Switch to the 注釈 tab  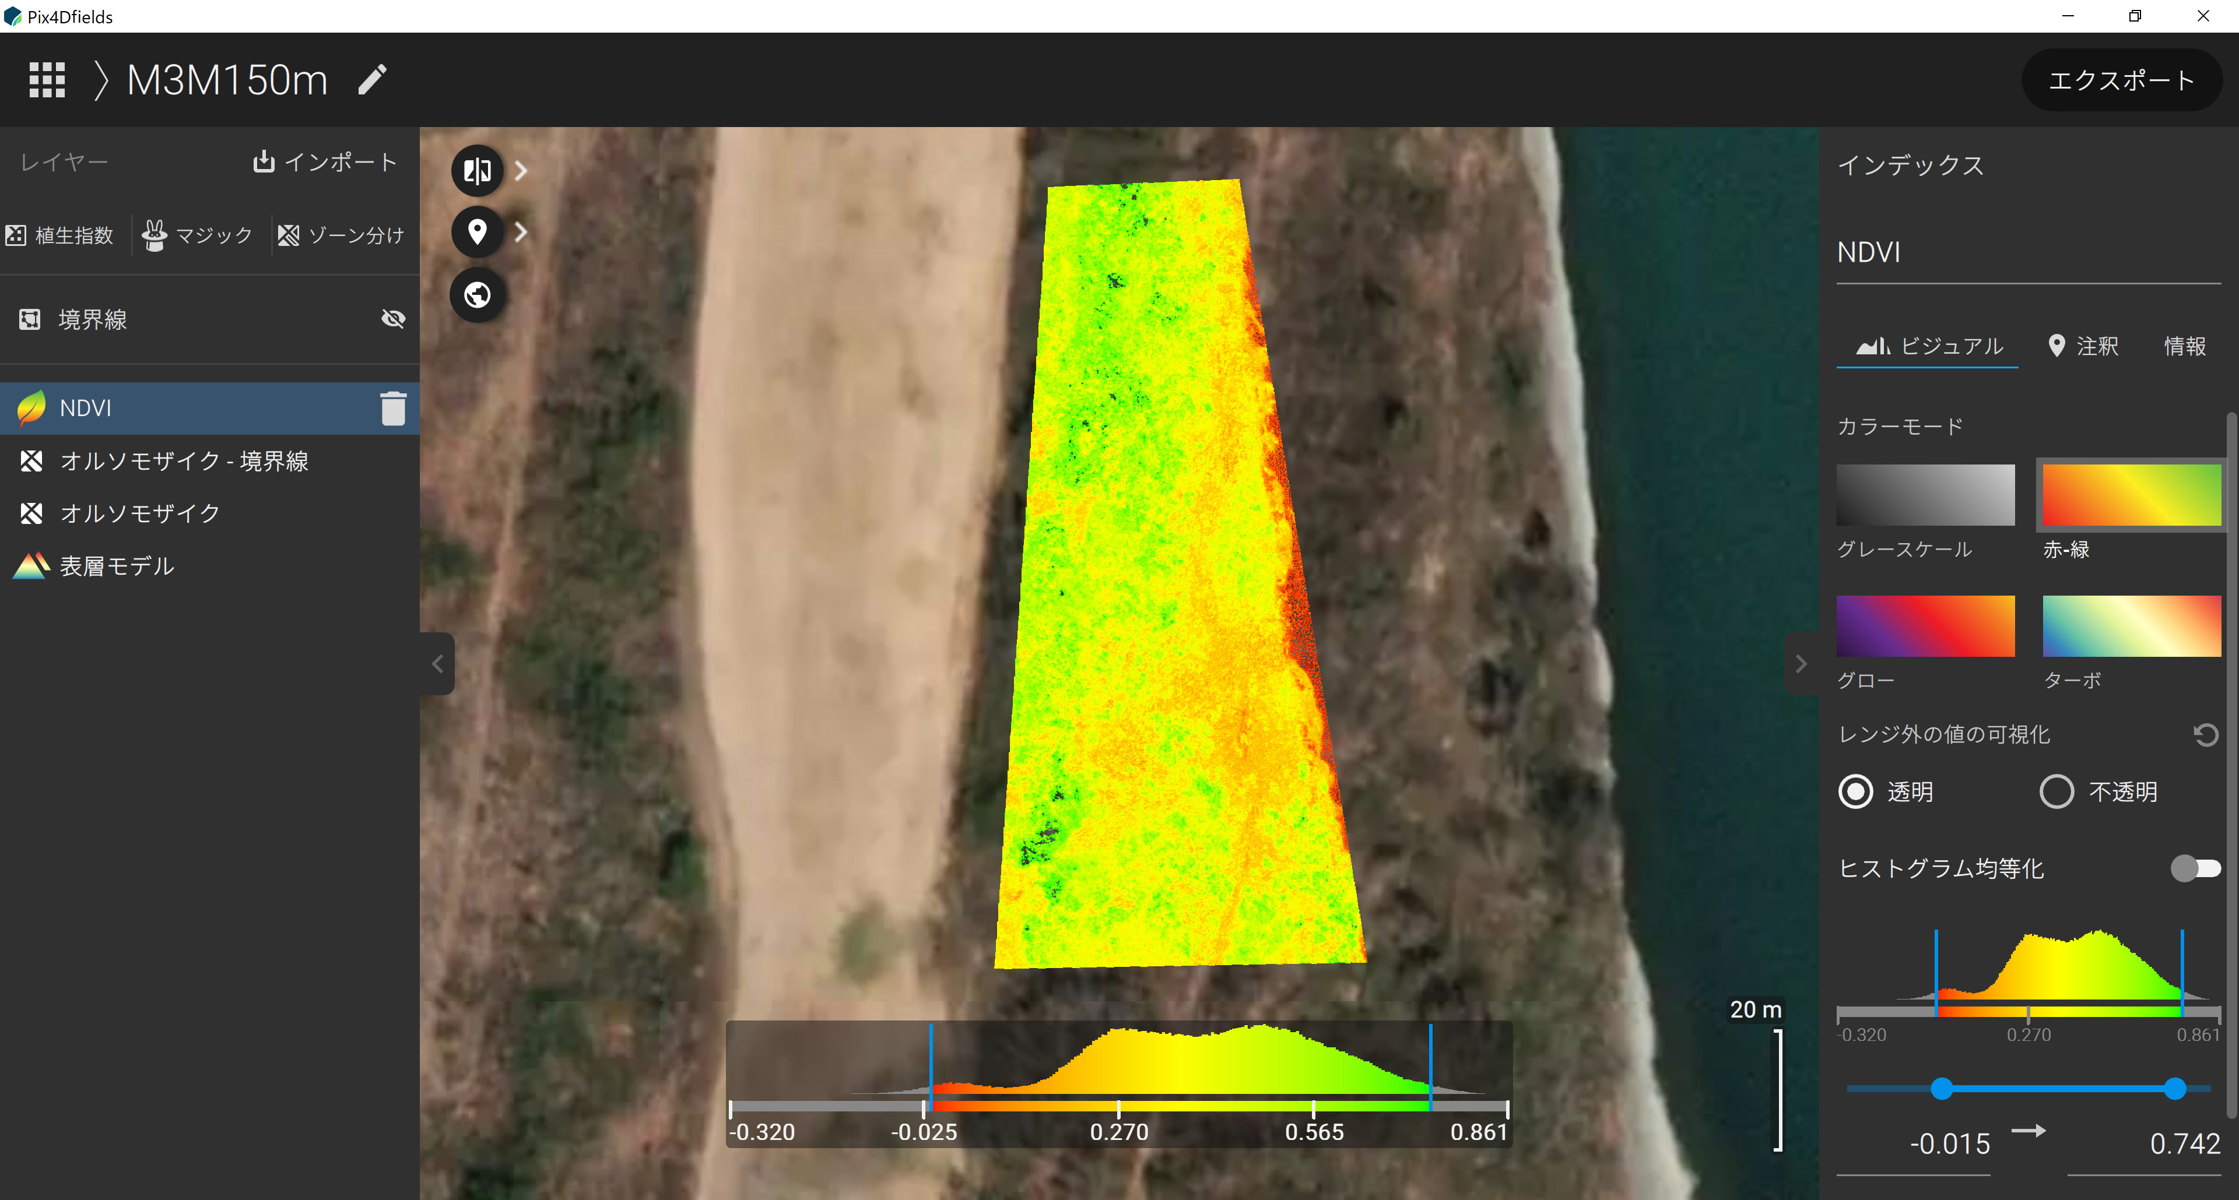click(2083, 346)
